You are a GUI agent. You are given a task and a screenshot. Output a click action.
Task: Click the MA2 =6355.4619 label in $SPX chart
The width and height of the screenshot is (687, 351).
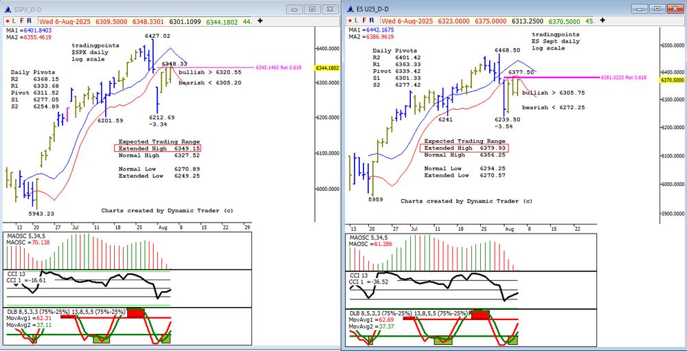pos(29,37)
